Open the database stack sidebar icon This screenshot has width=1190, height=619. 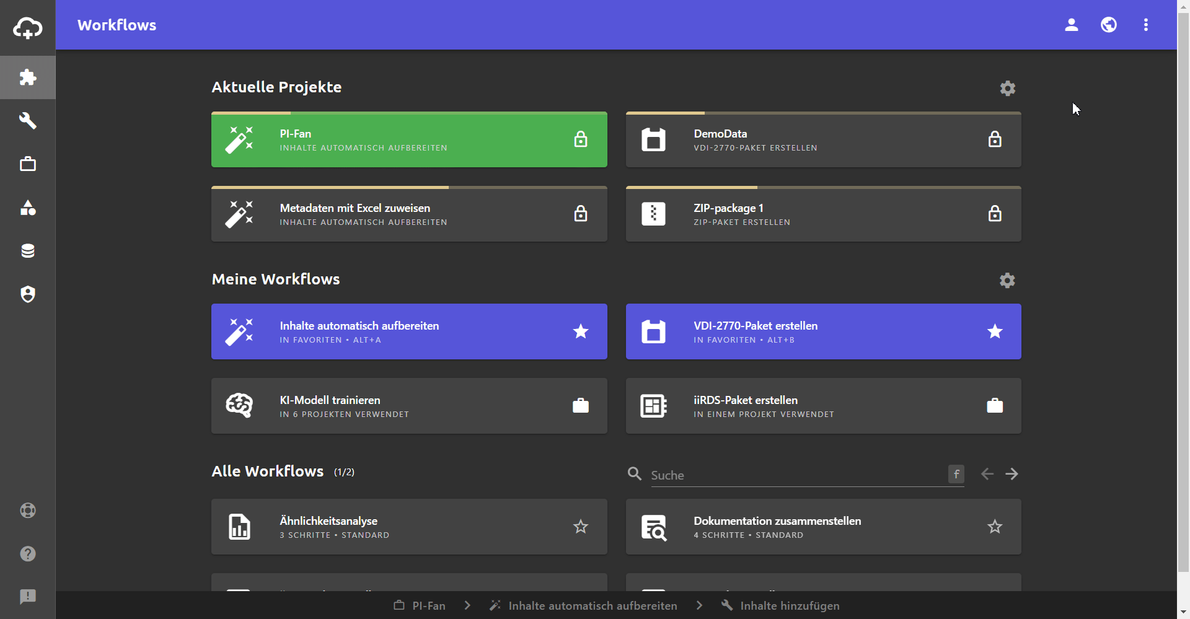[x=28, y=251]
